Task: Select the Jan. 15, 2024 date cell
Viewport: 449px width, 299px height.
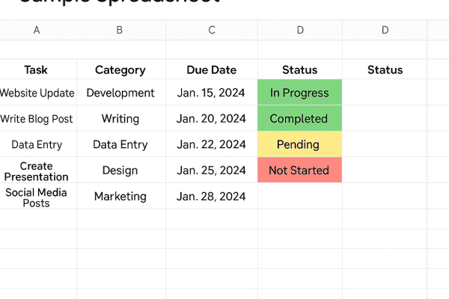Action: point(212,92)
